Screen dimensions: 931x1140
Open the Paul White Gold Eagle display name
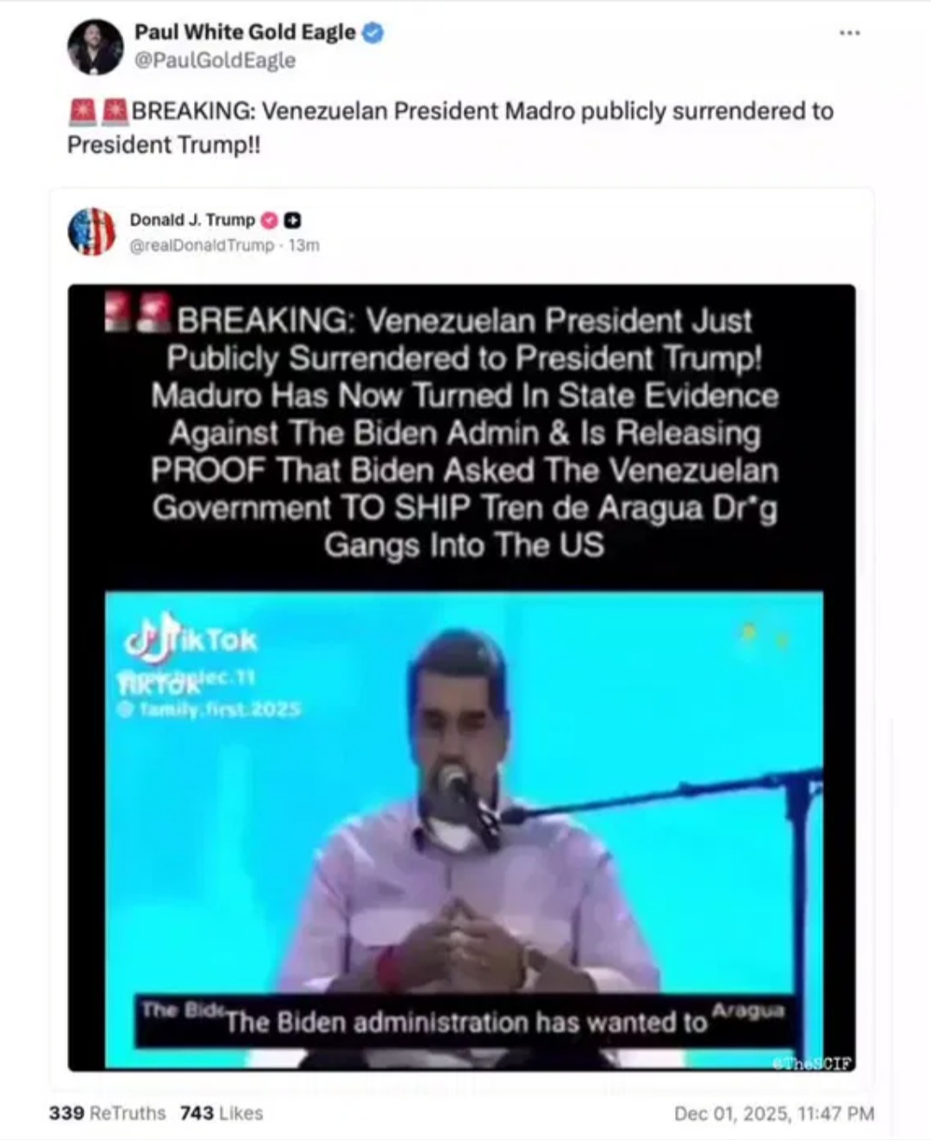[245, 32]
